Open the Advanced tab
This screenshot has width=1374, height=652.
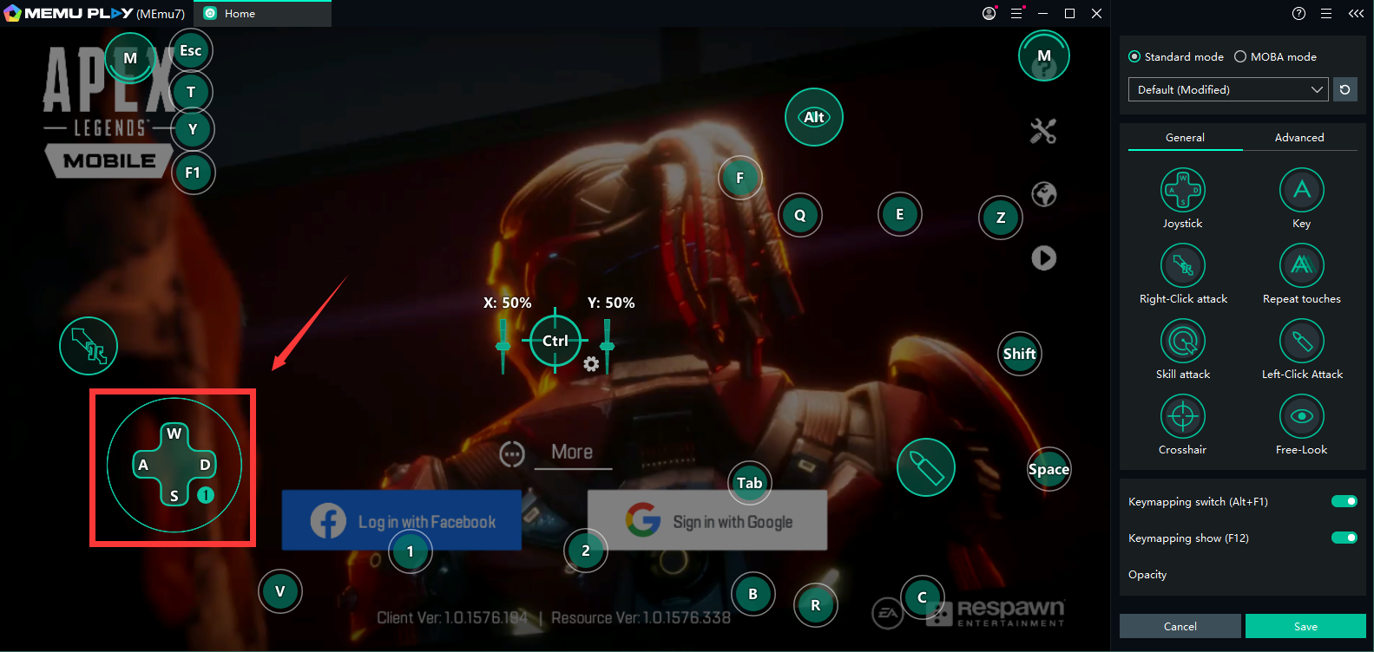(x=1299, y=137)
